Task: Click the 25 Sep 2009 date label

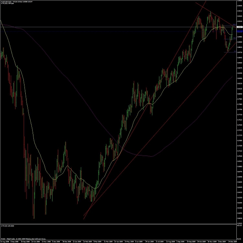Action: coord(191,241)
